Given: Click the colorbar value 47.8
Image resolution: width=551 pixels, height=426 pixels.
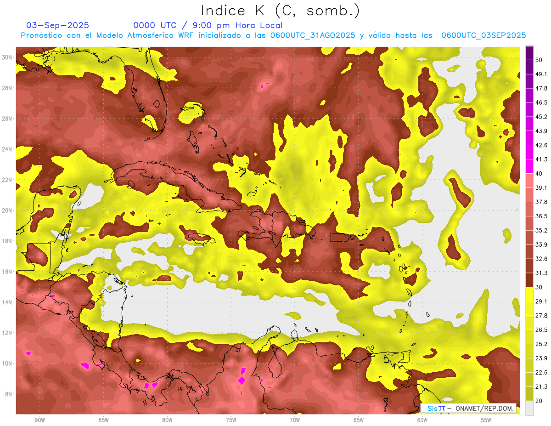Looking at the screenshot, I should 541,88.
